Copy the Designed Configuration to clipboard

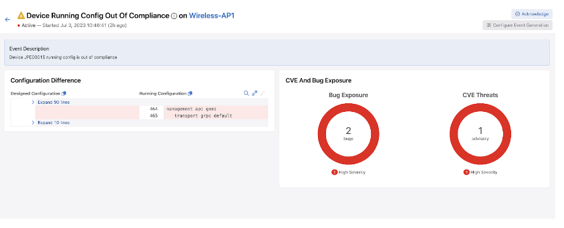pos(64,93)
